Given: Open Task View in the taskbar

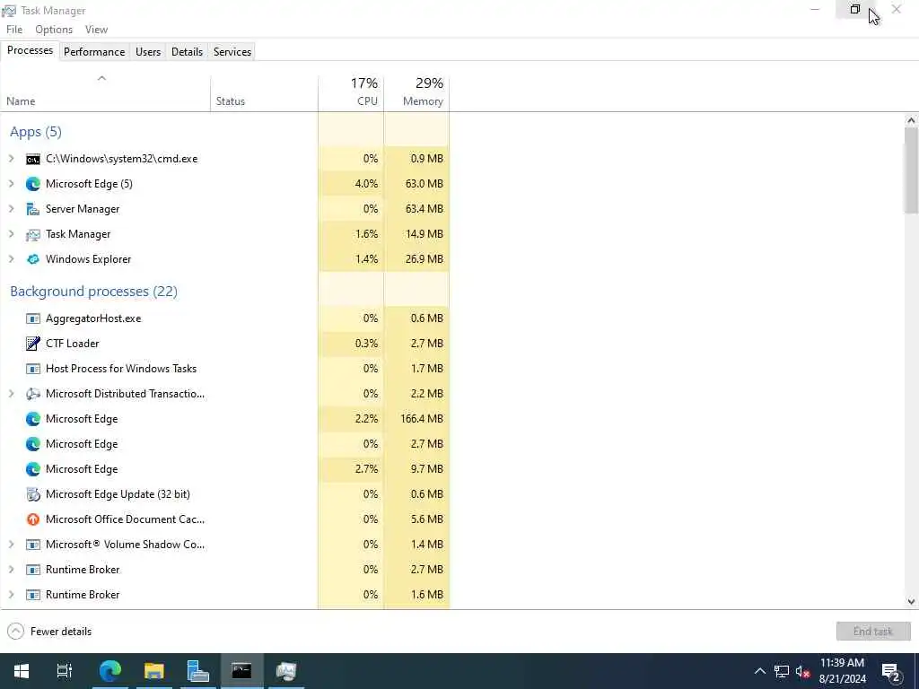Looking at the screenshot, I should tap(64, 671).
